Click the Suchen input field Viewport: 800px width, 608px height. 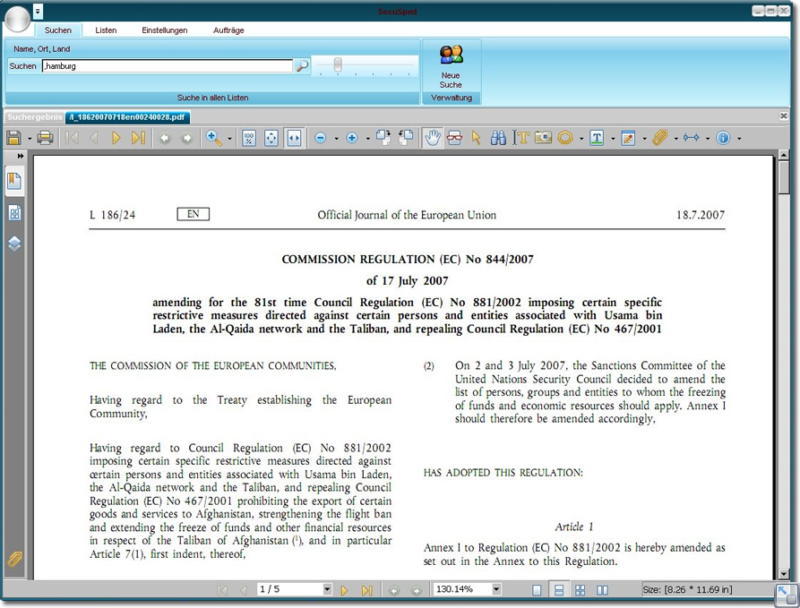click(x=168, y=65)
